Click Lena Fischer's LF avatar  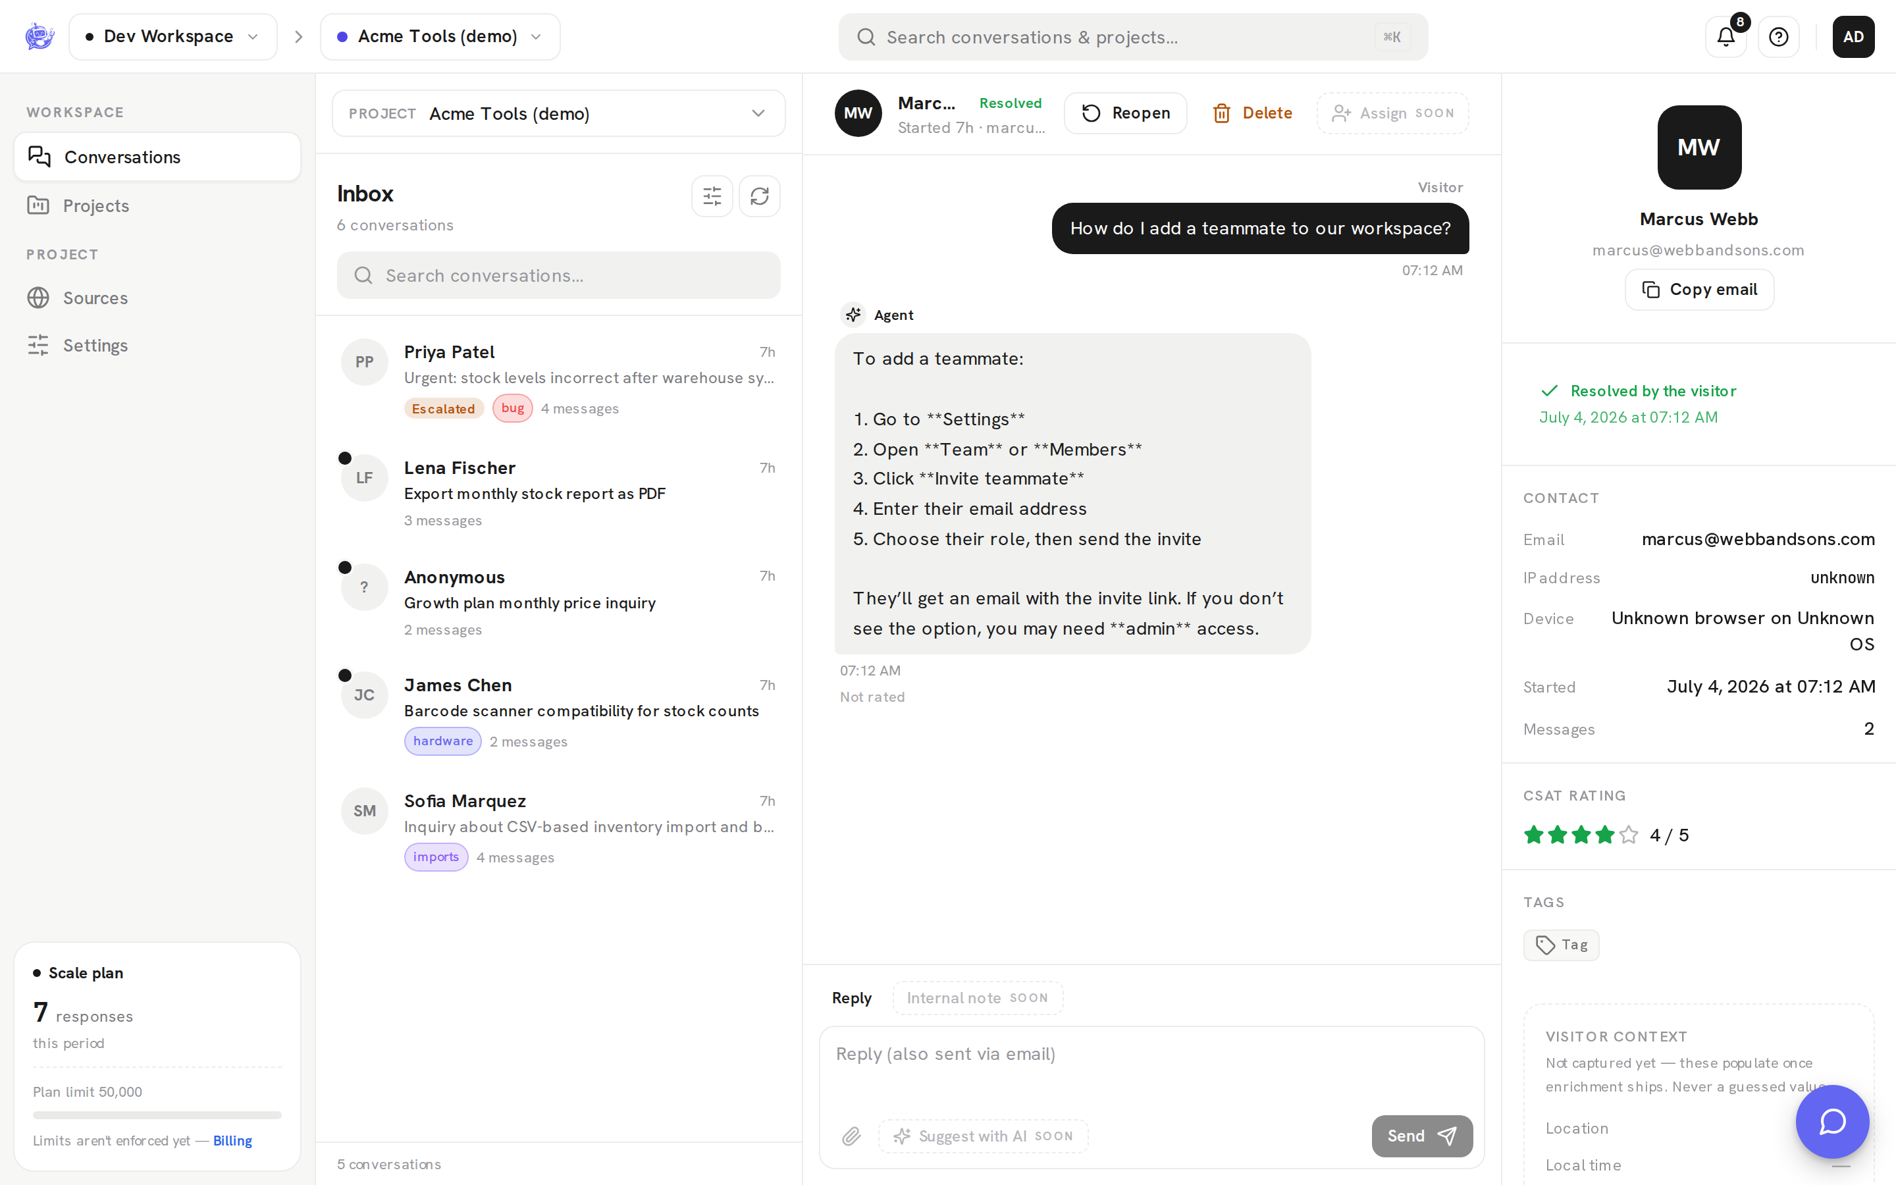(x=364, y=478)
